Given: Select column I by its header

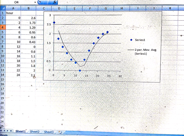Looking at the screenshot, I should tap(138, 8).
